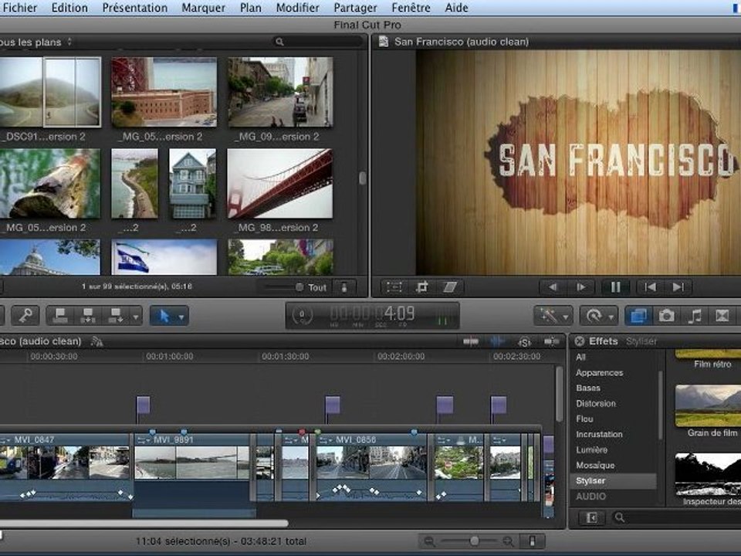
Task: Open the Fichier menu
Action: 19,8
